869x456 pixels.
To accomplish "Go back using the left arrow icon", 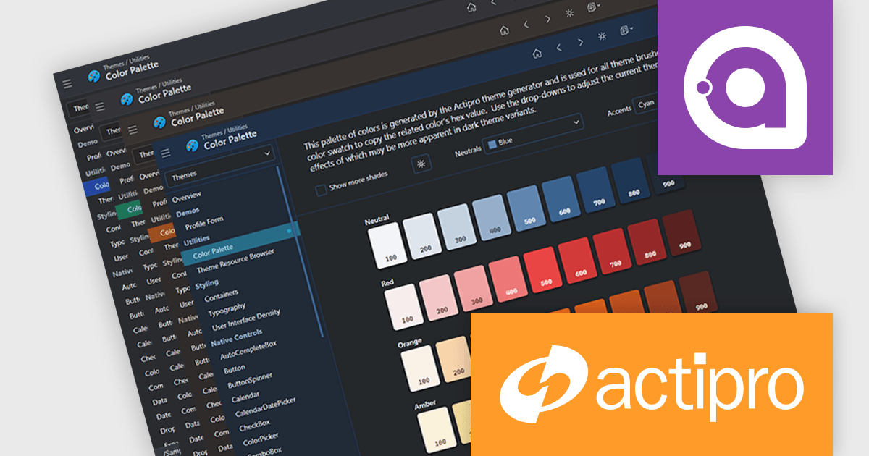I will click(x=558, y=48).
